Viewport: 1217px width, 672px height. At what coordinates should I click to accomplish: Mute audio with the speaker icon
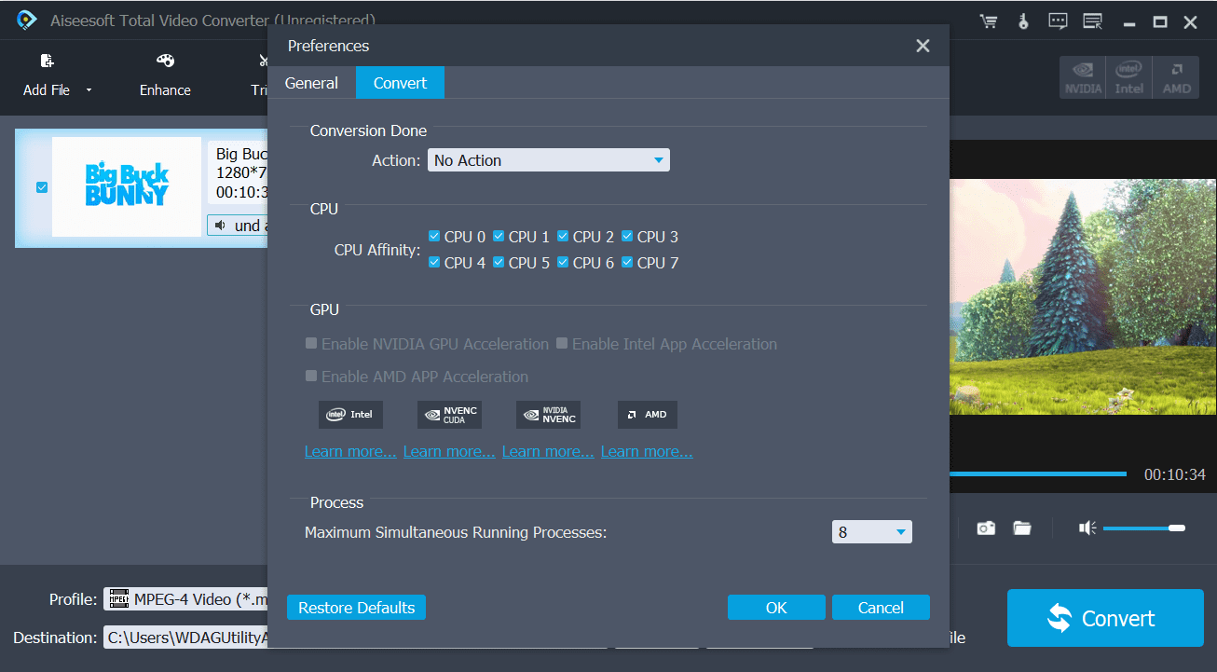coord(1087,528)
